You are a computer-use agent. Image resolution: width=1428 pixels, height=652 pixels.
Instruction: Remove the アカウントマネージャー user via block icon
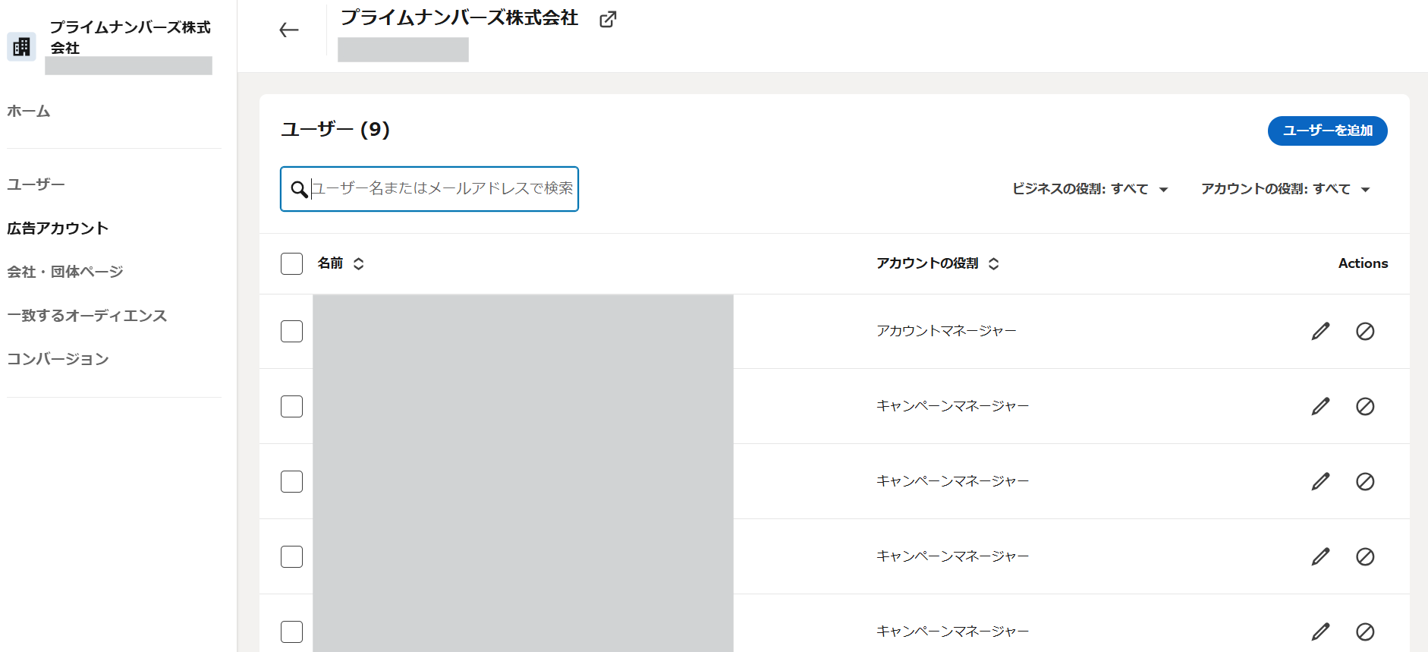1365,331
